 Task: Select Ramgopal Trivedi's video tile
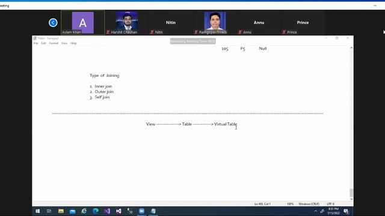pos(215,23)
